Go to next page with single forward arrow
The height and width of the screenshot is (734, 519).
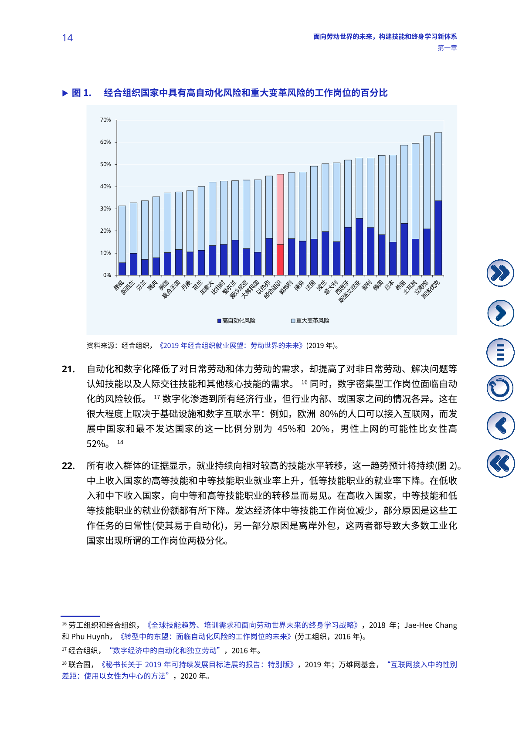tap(500, 313)
